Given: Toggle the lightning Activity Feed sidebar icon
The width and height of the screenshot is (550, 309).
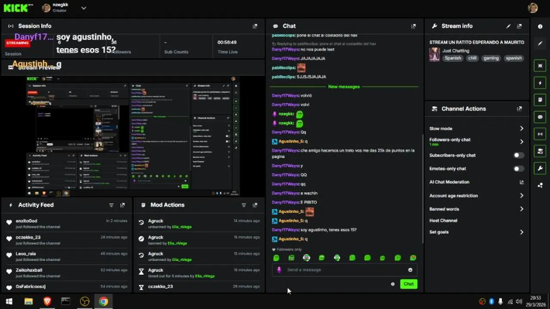Looking at the screenshot, I should pyautogui.click(x=540, y=83).
